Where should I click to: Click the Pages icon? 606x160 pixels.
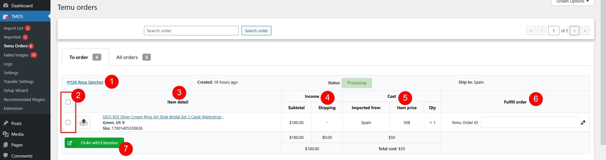[5, 145]
